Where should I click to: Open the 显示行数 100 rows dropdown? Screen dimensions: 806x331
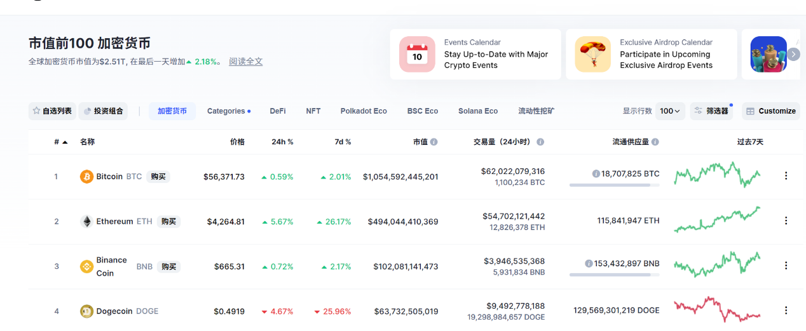670,111
